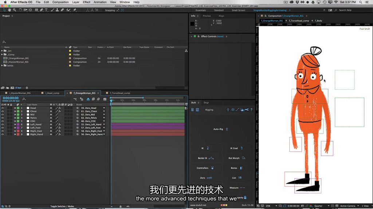Take a snapshot in the composition viewer
Viewport: 373px width, 209px height.
point(303,206)
